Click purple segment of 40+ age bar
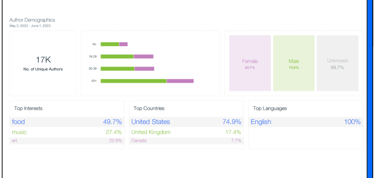The height and width of the screenshot is (178, 375). click(x=180, y=81)
